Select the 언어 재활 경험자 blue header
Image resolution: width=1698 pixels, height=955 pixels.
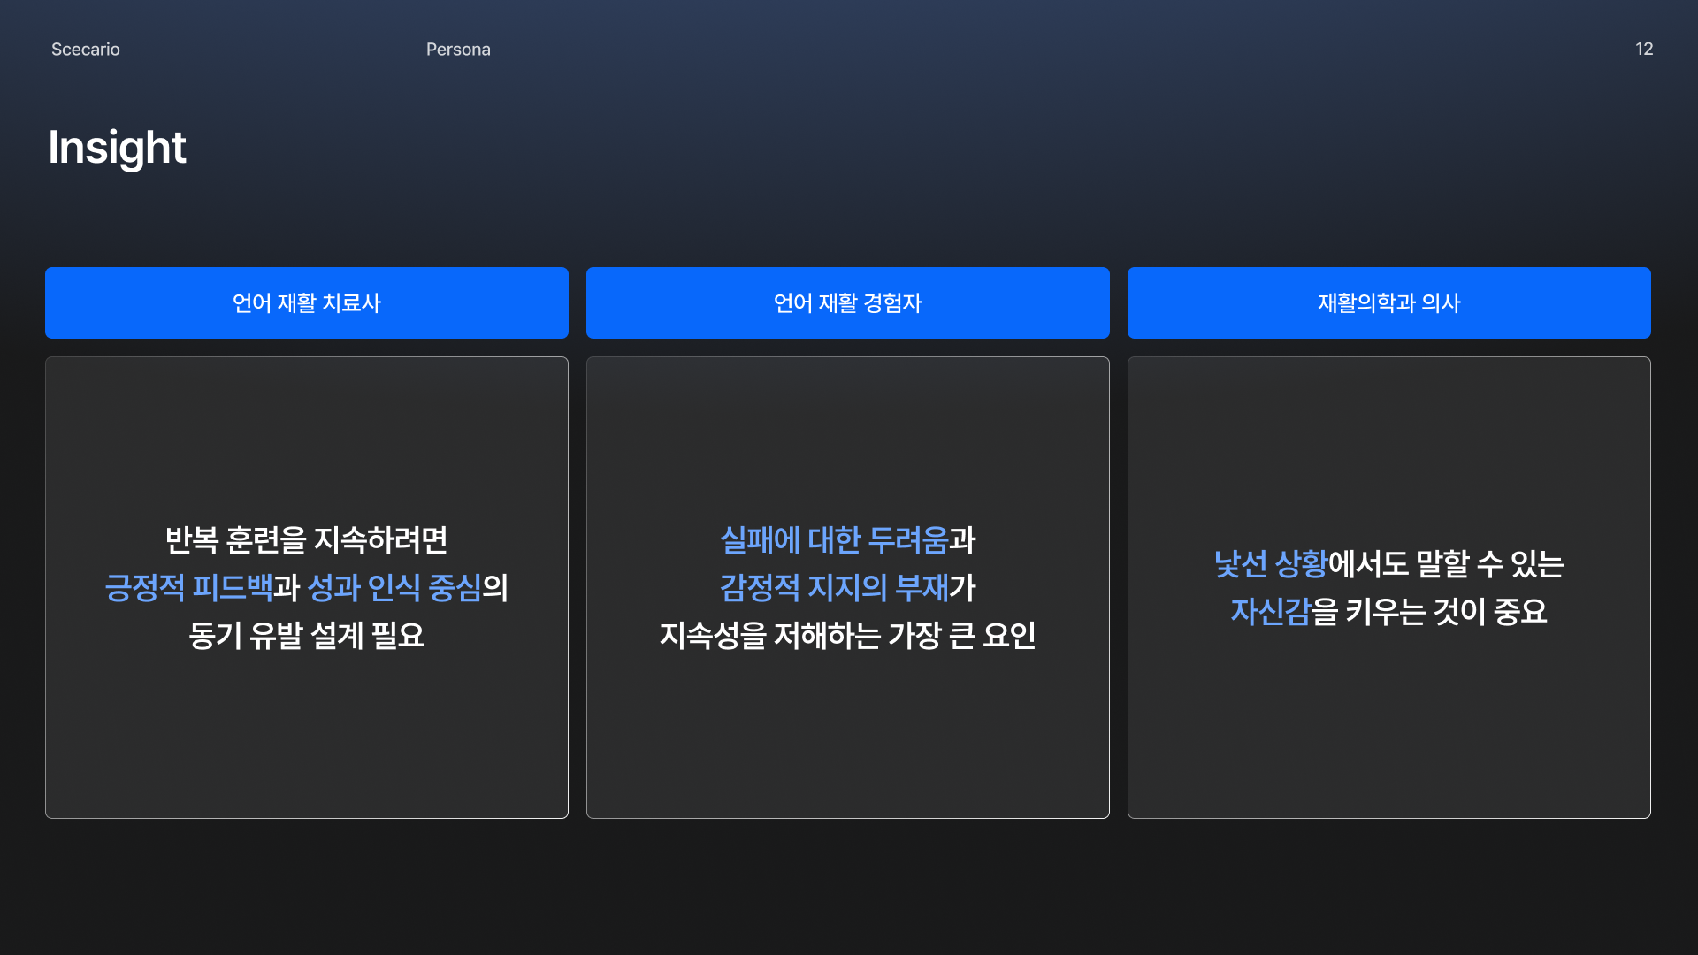click(x=847, y=302)
